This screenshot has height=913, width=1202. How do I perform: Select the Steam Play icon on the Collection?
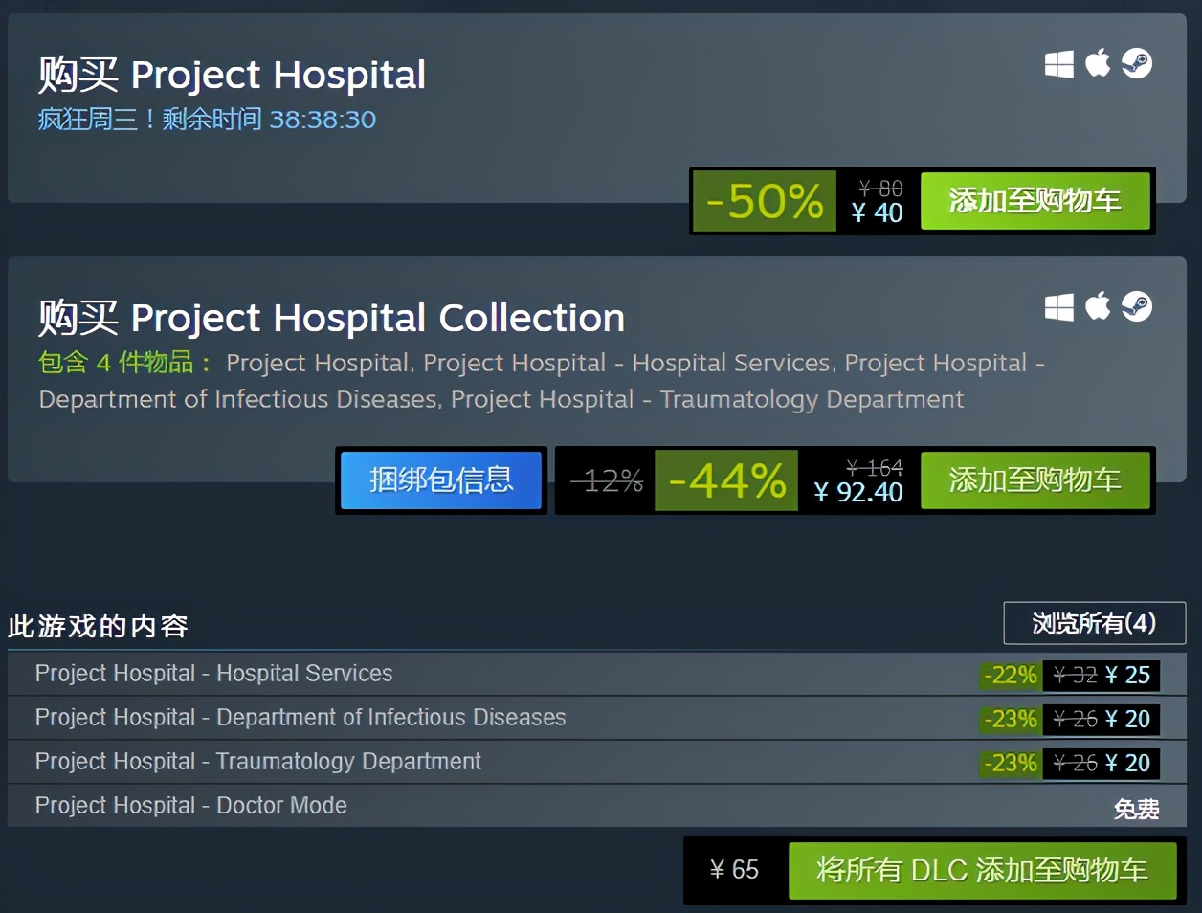coord(1138,306)
